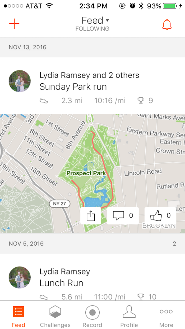Viewport: 185px width, 329px height.
Task: Tap the trophy icon on Lunch Run
Action: 141,297
